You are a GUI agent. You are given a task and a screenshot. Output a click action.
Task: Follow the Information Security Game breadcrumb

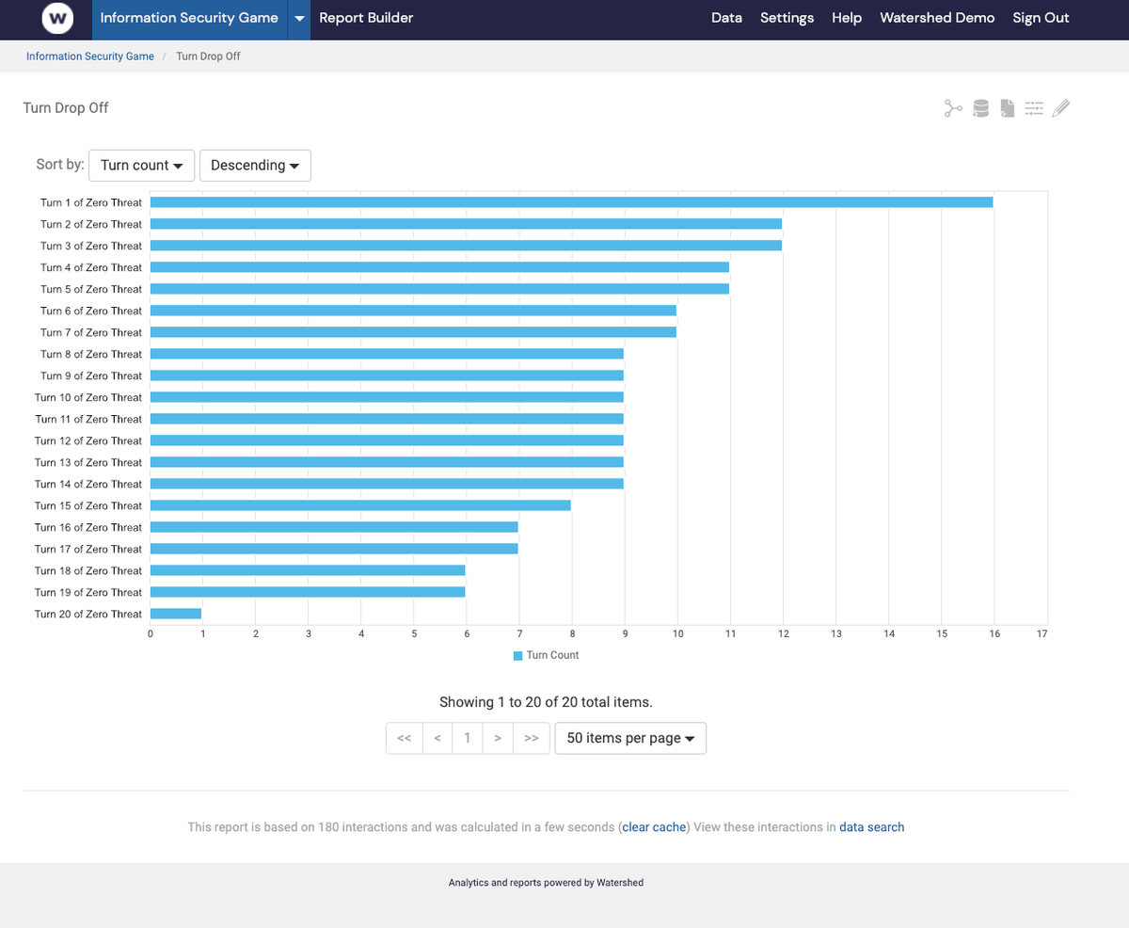(89, 56)
